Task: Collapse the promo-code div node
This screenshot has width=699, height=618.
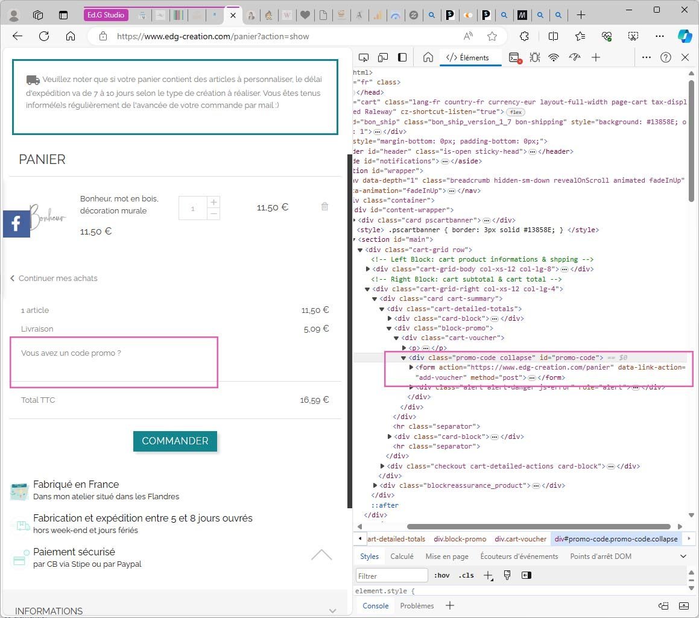Action: pyautogui.click(x=403, y=358)
